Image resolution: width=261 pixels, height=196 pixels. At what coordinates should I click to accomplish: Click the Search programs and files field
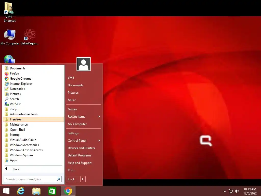coord(33,179)
